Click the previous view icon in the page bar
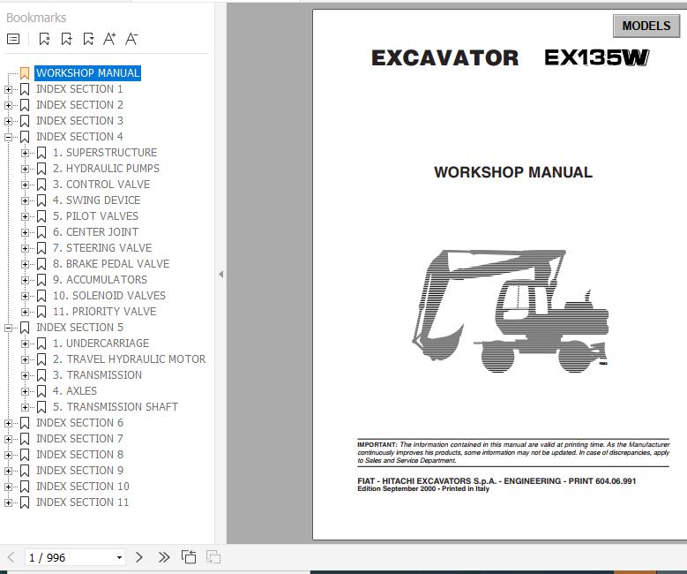Image resolution: width=687 pixels, height=574 pixels. (x=189, y=557)
